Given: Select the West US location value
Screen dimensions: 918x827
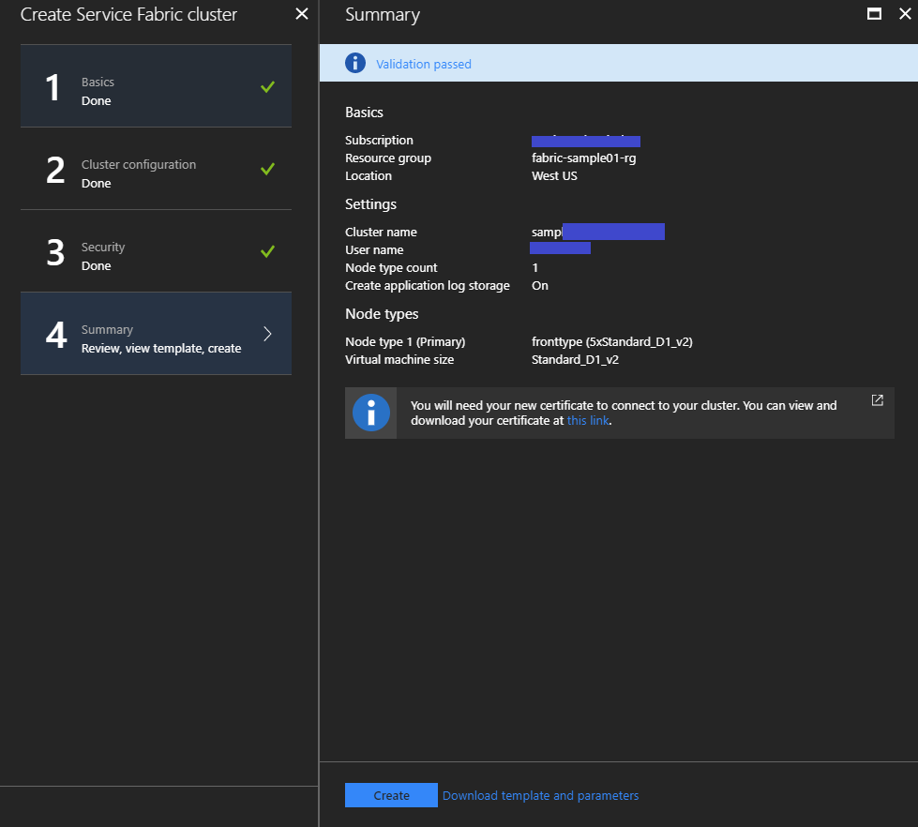Looking at the screenshot, I should point(554,175).
